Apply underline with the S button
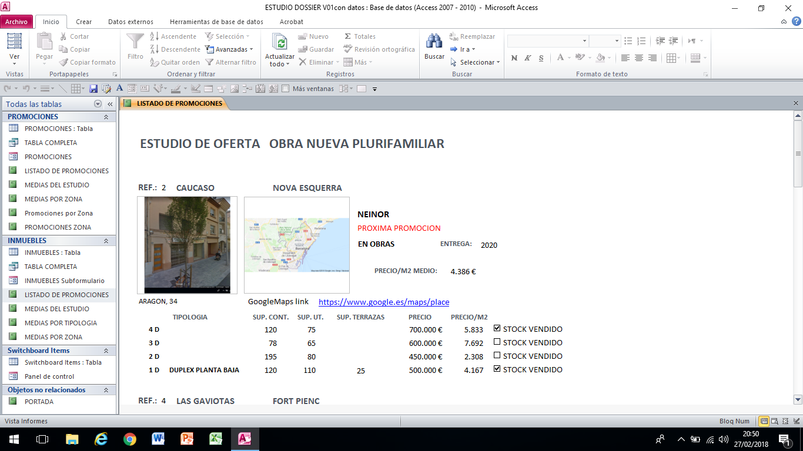This screenshot has height=451, width=803. point(540,58)
